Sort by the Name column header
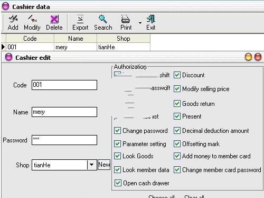 [x=76, y=39]
